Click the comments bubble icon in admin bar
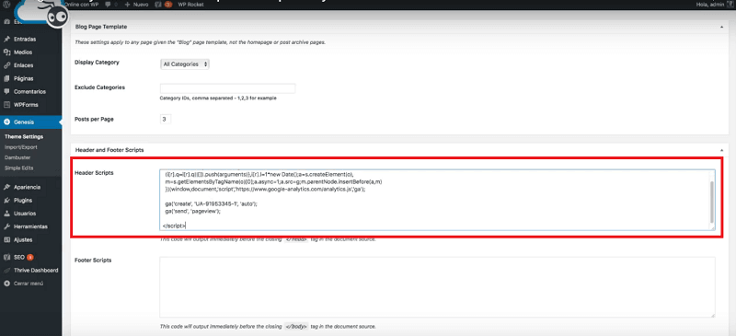736x336 pixels. (109, 4)
